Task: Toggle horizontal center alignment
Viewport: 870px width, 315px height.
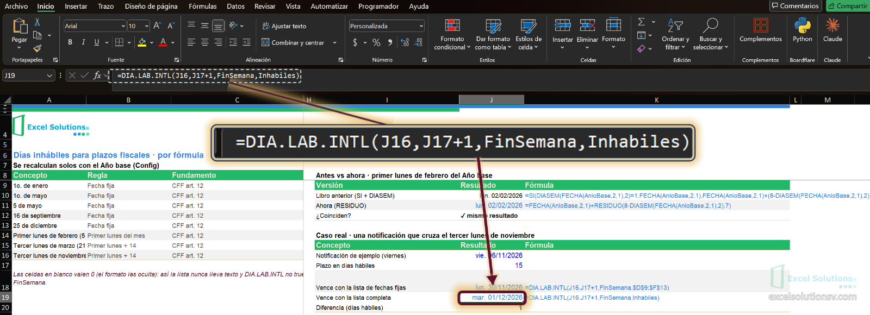Action: pos(204,42)
